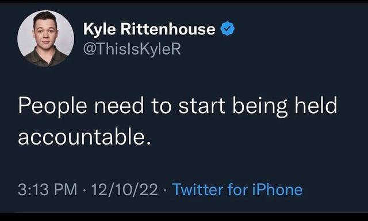
Task: Click the word "being" in the tweet
Action: click(x=260, y=107)
